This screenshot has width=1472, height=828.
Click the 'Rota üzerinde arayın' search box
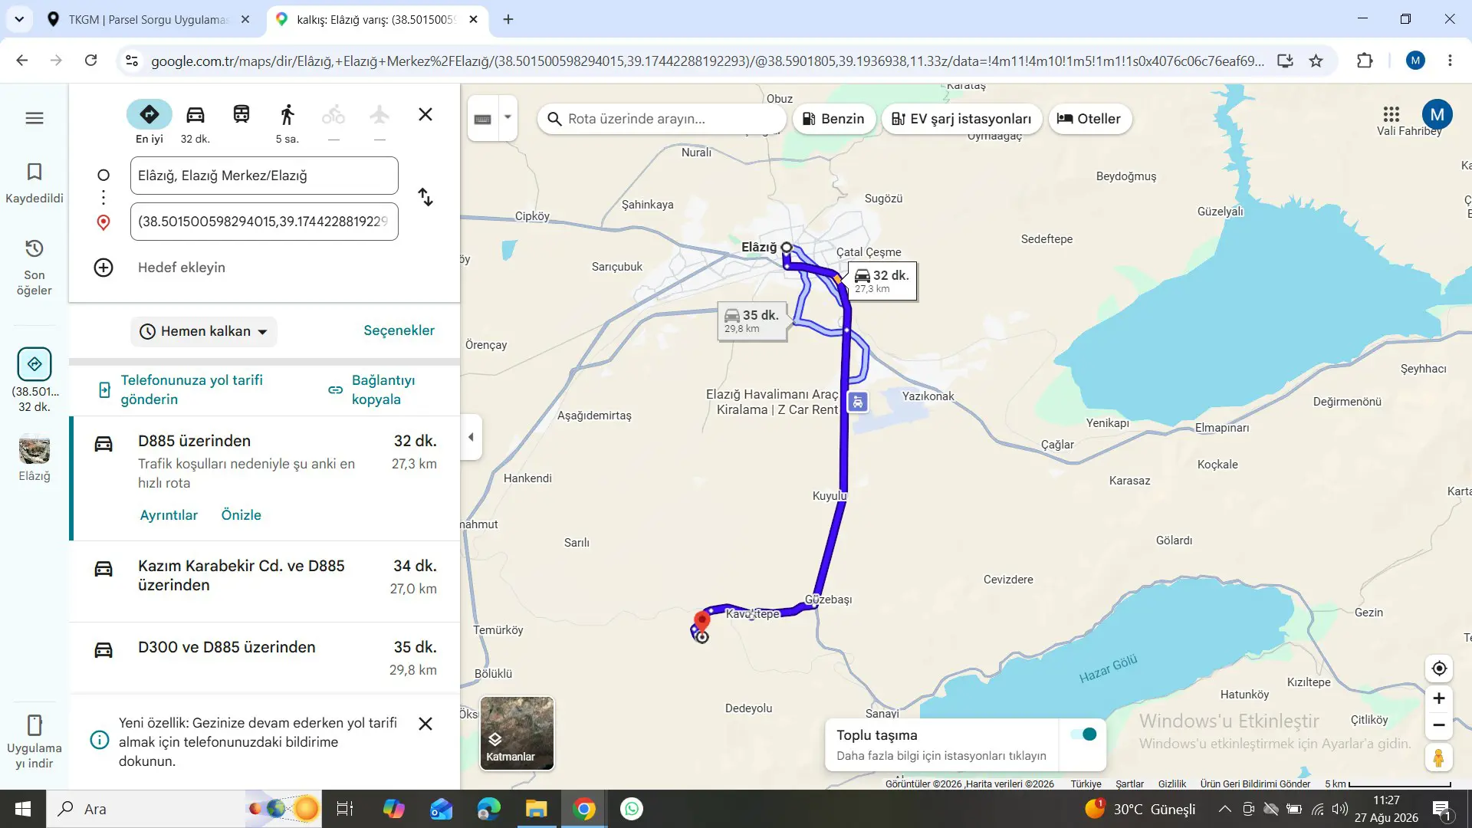click(x=662, y=119)
